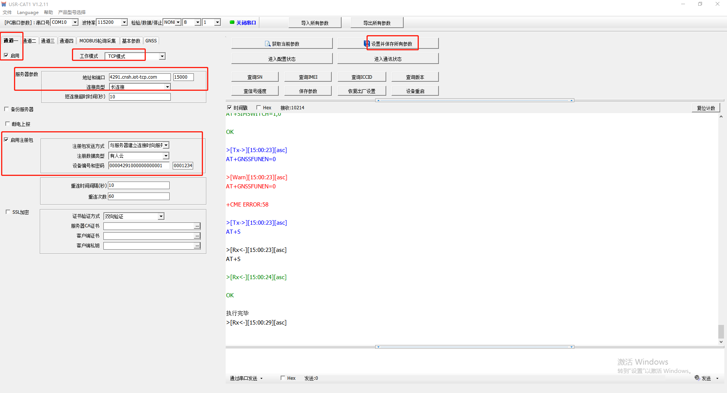Click the 地址和端口 server address field
727x393 pixels.
(139, 77)
